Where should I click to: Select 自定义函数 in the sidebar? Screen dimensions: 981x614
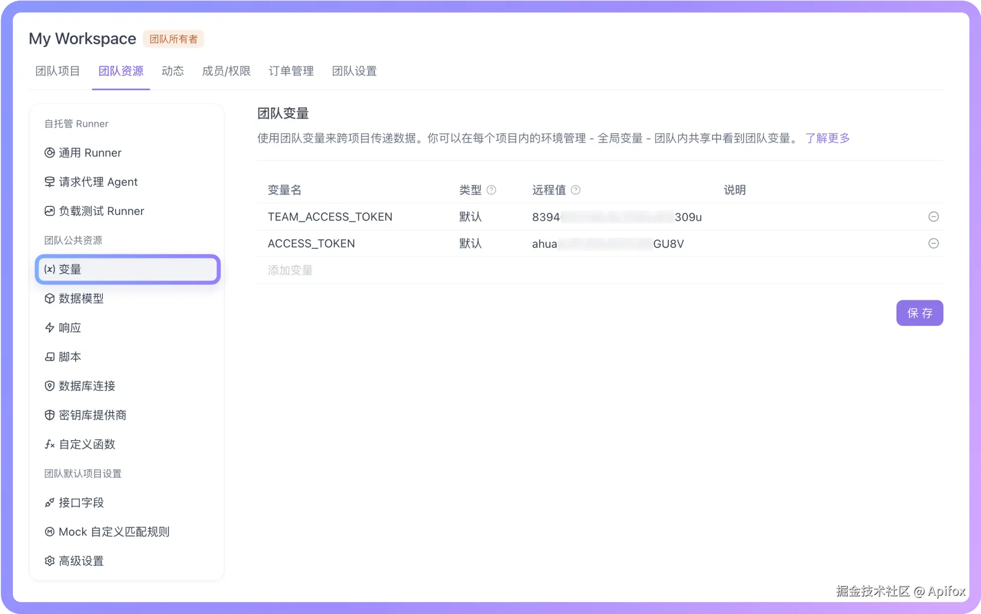point(86,444)
